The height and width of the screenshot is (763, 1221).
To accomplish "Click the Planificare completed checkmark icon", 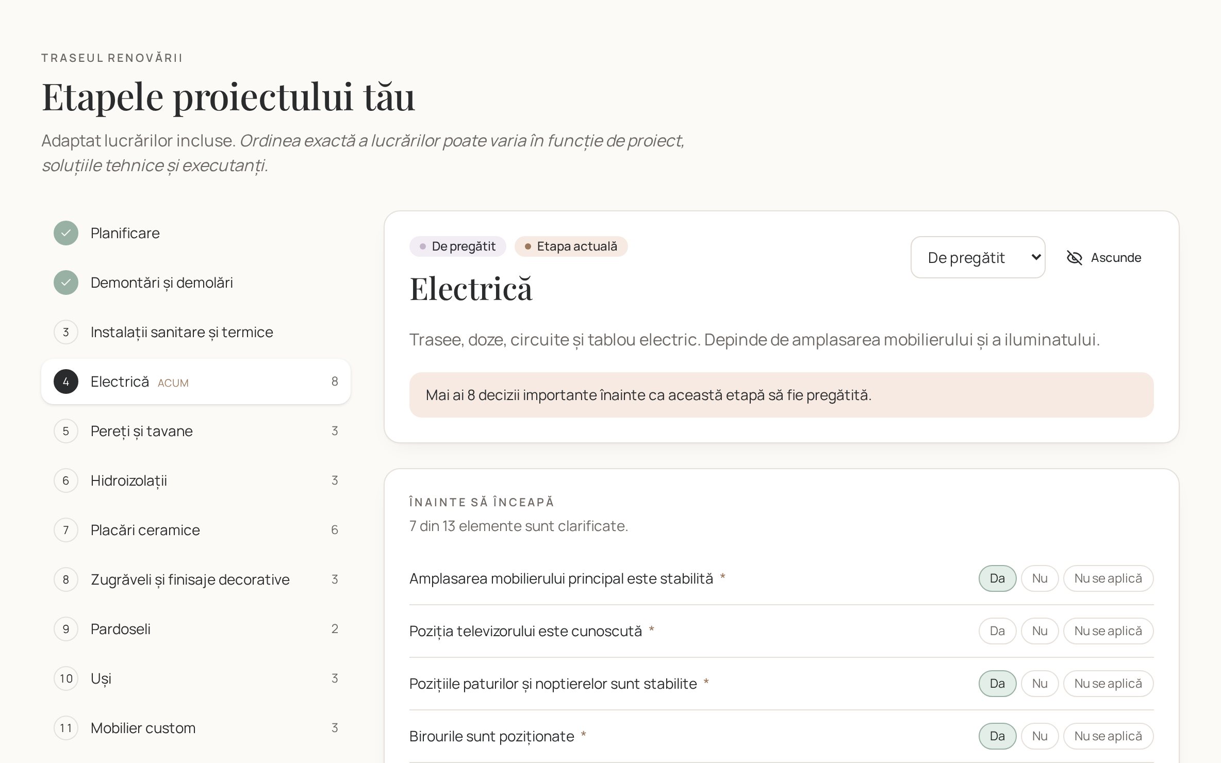I will pyautogui.click(x=66, y=233).
